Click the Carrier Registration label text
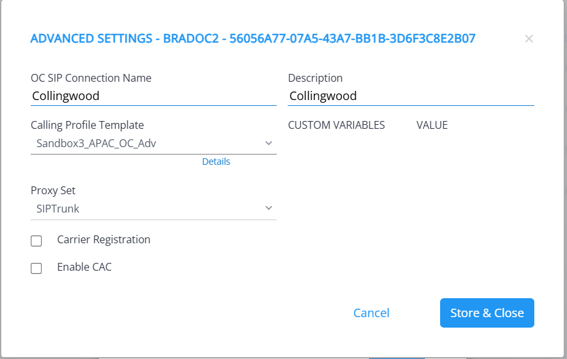This screenshot has width=567, height=359. pos(103,239)
